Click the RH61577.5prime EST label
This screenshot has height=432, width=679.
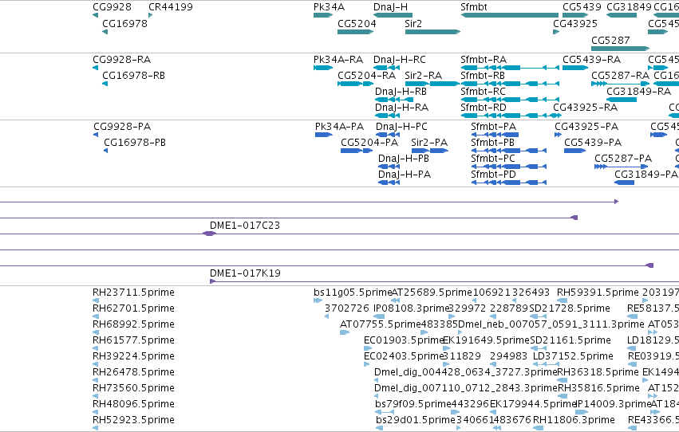133,340
